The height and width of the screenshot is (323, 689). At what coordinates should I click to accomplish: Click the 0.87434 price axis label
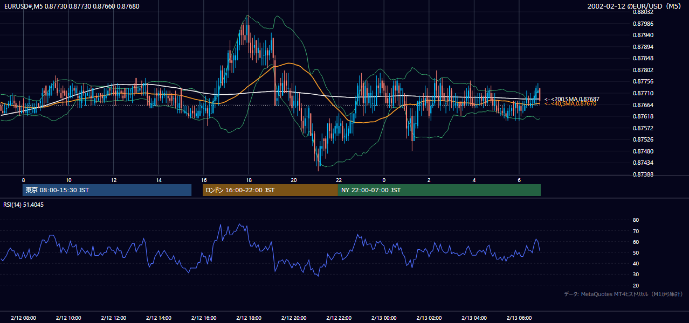[643, 163]
